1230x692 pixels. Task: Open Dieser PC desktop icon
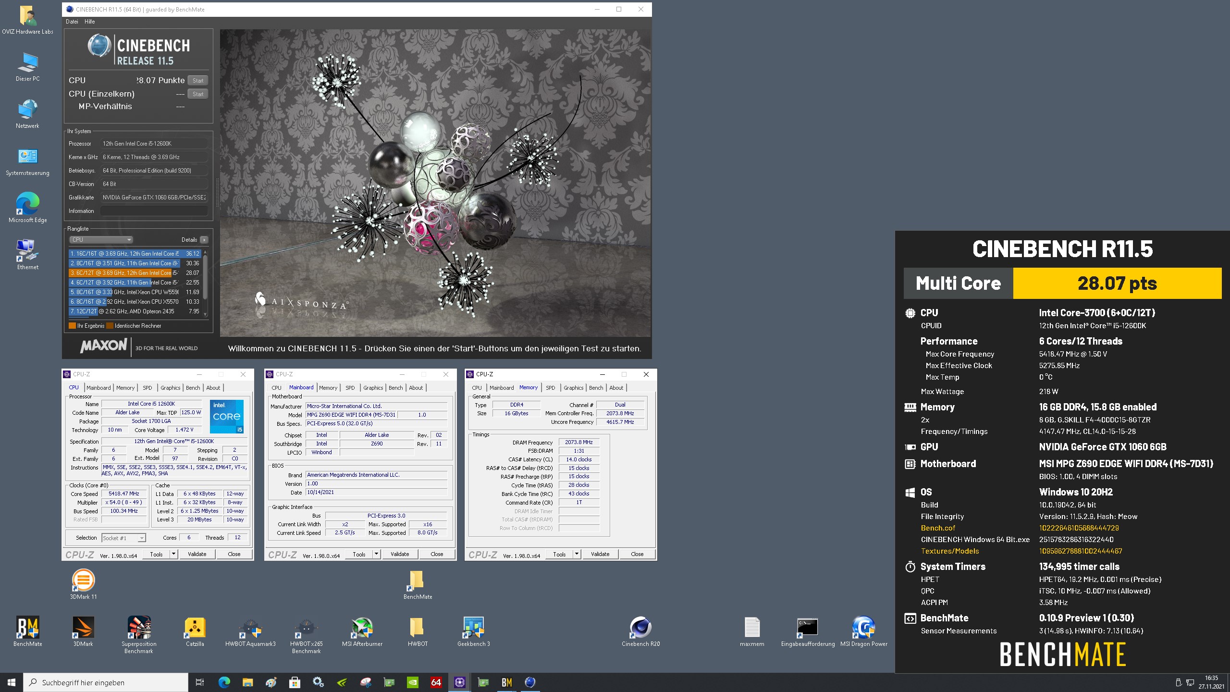point(27,66)
